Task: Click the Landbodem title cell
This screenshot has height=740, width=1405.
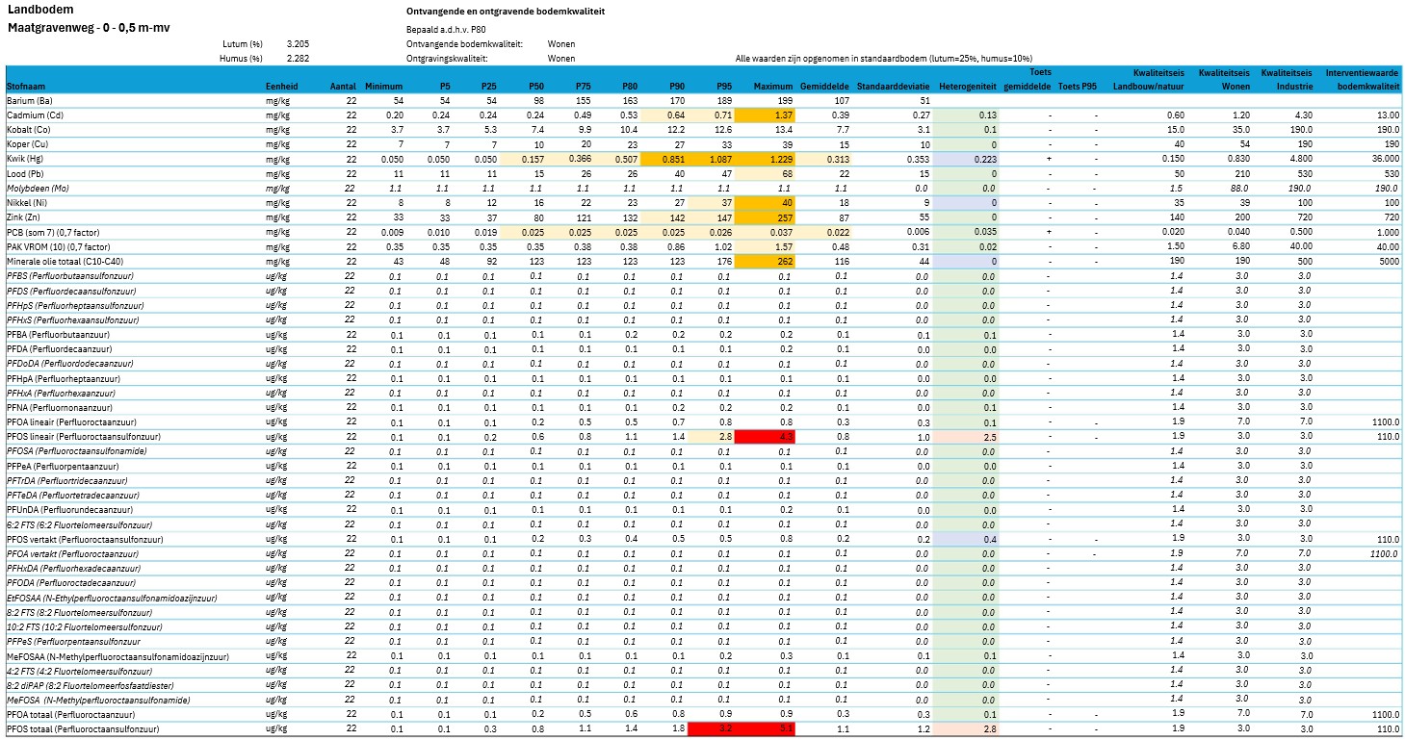Action: pyautogui.click(x=33, y=9)
